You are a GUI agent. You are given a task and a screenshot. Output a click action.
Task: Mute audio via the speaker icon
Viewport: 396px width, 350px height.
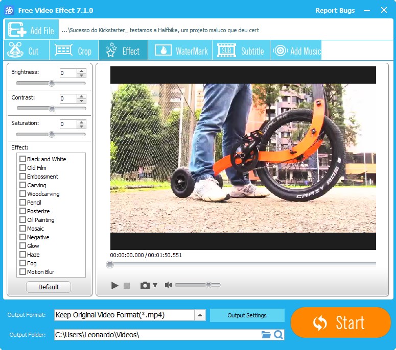168,285
